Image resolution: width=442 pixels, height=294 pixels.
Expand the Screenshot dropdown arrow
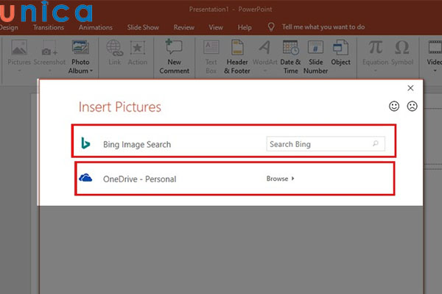click(x=49, y=71)
